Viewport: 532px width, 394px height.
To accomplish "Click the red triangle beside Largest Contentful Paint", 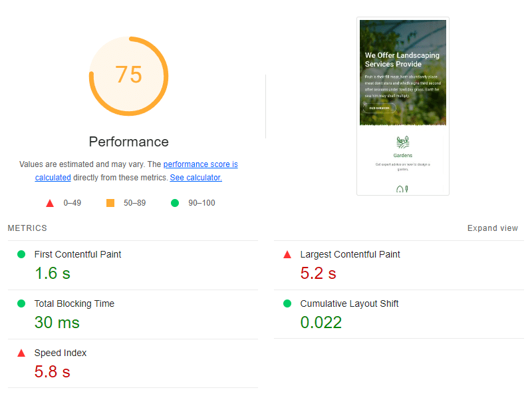I will (287, 254).
